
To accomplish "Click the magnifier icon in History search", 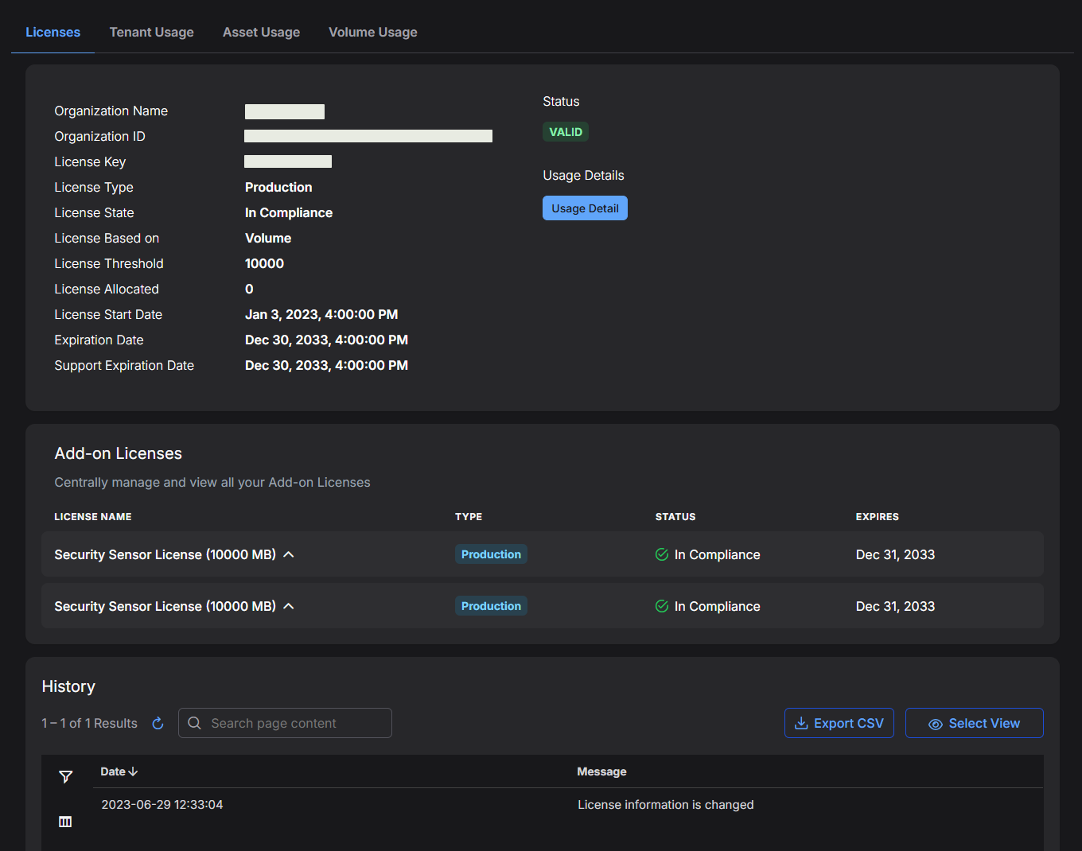I will 194,723.
